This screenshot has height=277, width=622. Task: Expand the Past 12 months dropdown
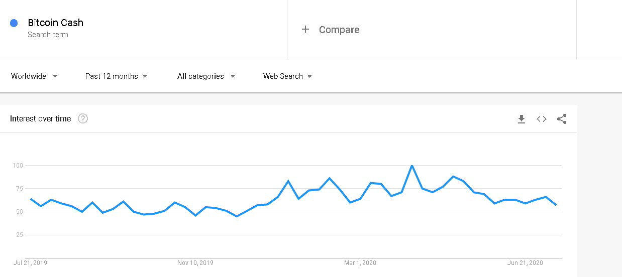tap(117, 76)
